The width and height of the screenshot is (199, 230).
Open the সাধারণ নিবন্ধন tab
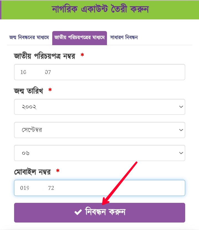pyautogui.click(x=124, y=38)
